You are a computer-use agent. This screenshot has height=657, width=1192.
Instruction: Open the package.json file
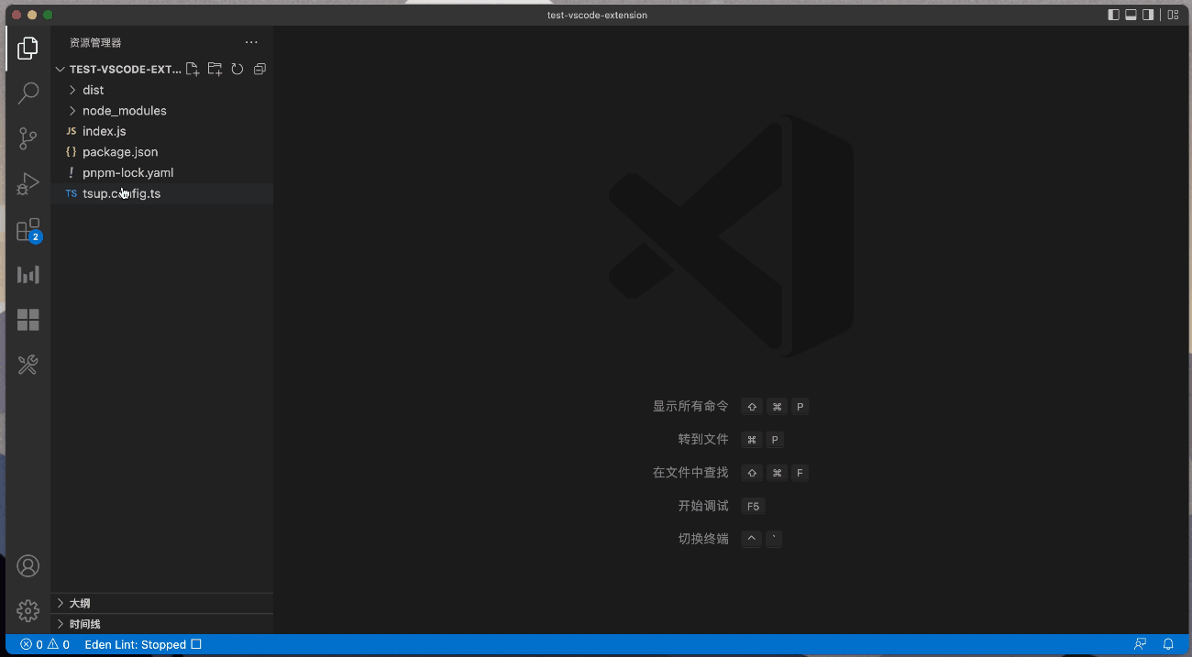(x=161, y=152)
